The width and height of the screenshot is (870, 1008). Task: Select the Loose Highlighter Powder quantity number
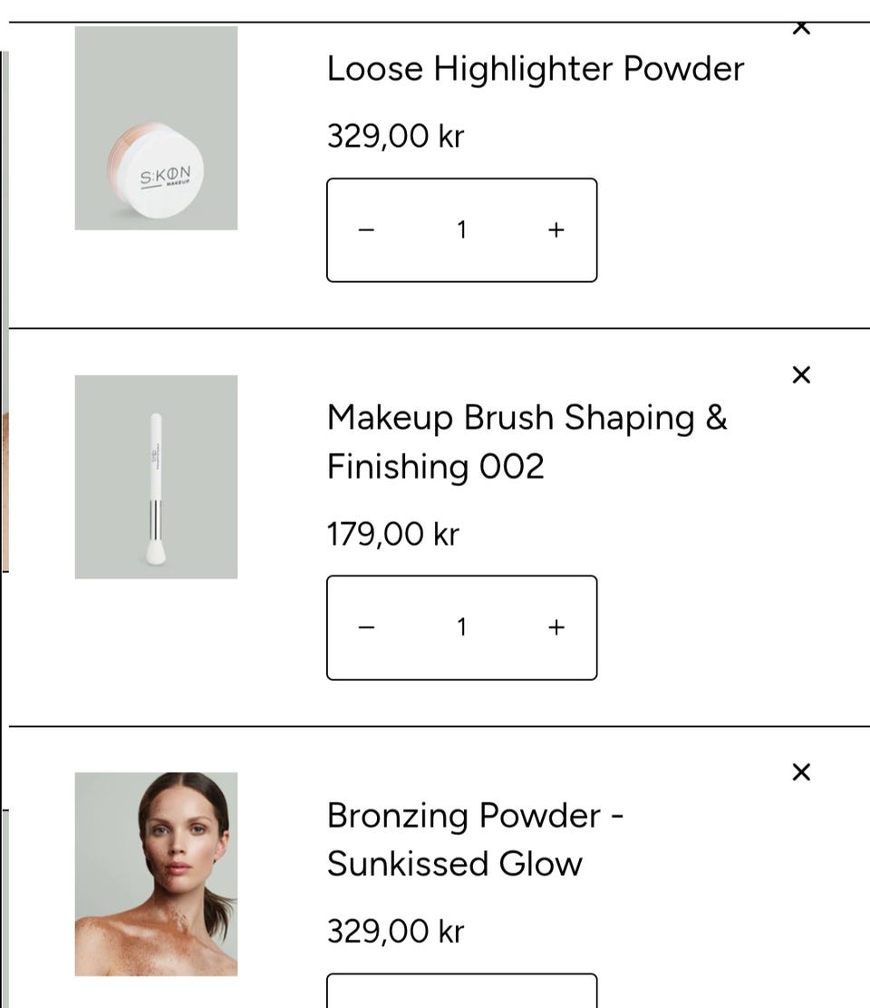point(461,230)
